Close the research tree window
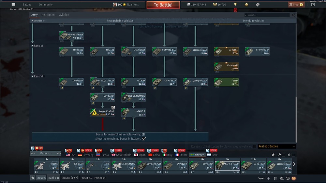This screenshot has height=183, width=326. (x=293, y=15)
